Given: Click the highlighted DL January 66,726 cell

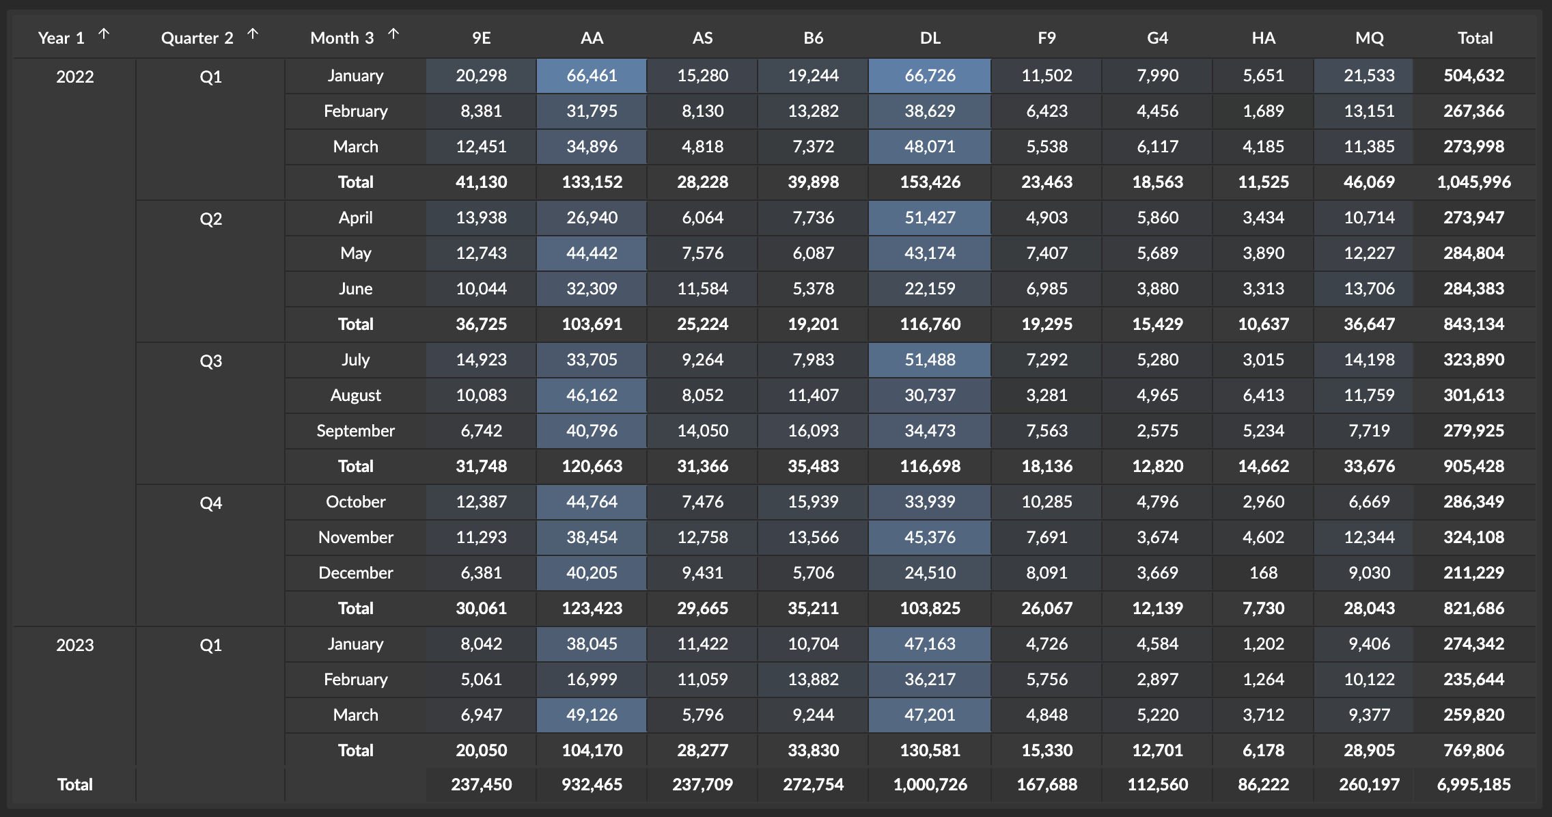Looking at the screenshot, I should coord(930,76).
